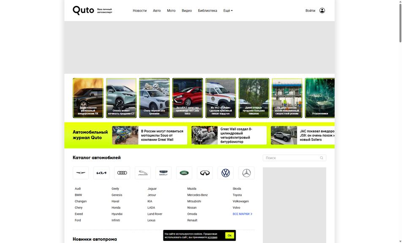This screenshot has height=243, width=402.
Task: Open the На двух трассах story card
Action: (x=287, y=98)
